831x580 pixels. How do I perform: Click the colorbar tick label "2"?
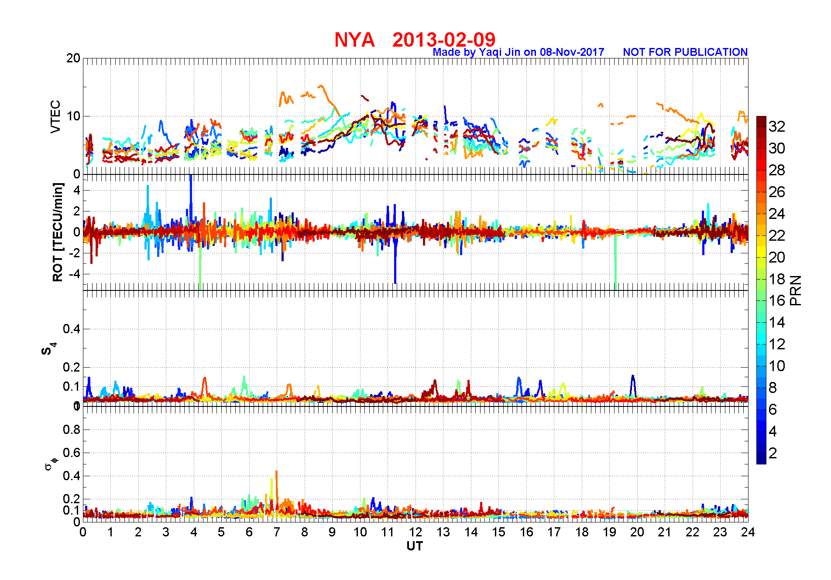point(773,453)
